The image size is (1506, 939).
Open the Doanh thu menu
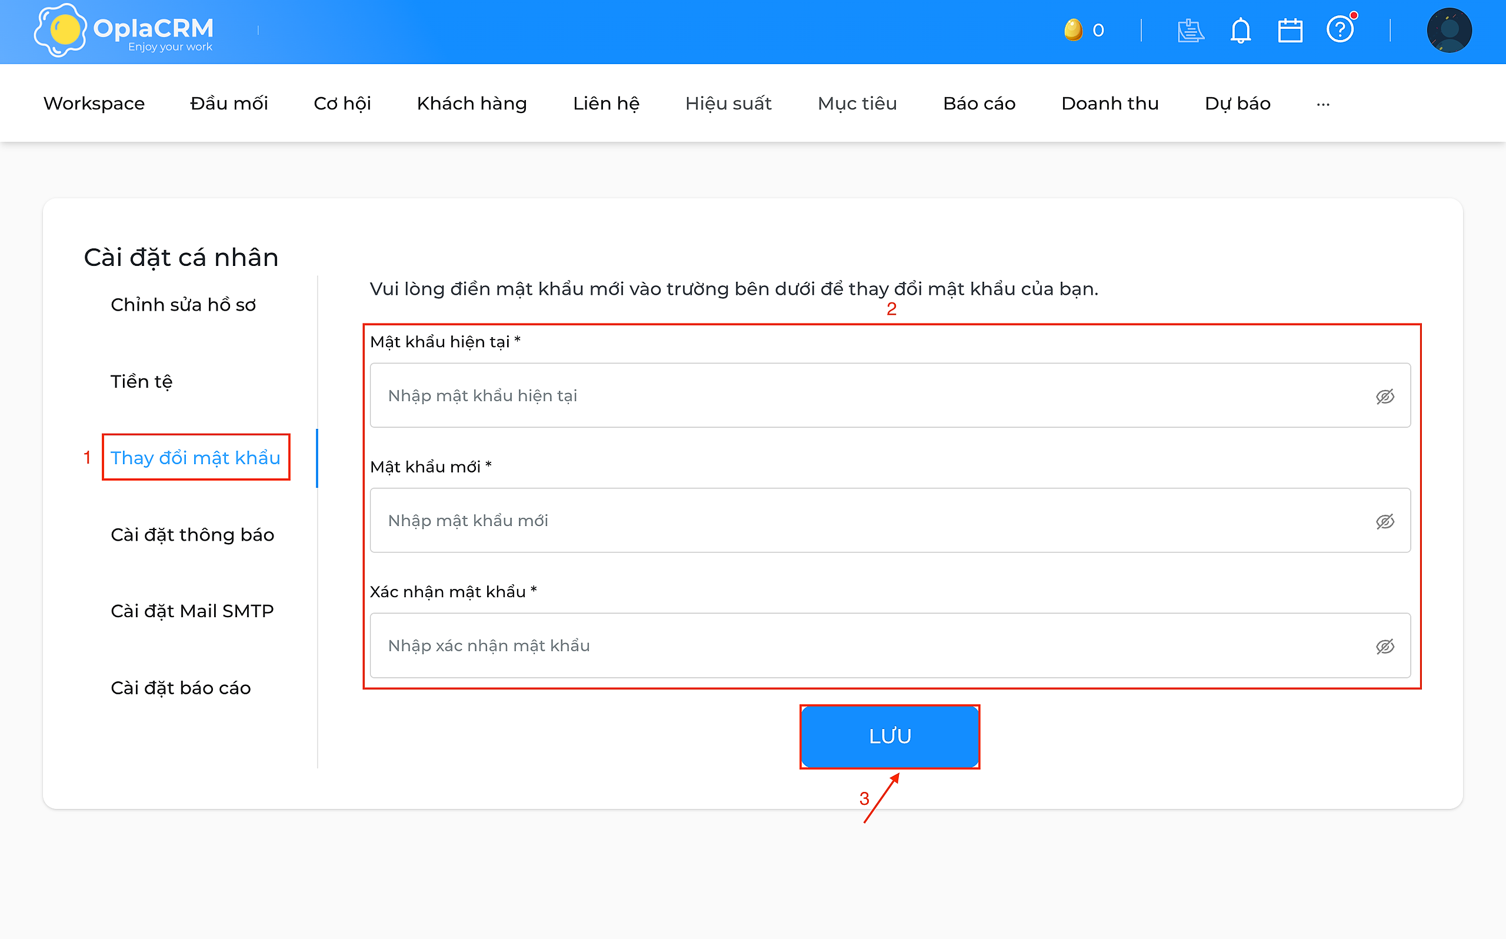[1110, 103]
